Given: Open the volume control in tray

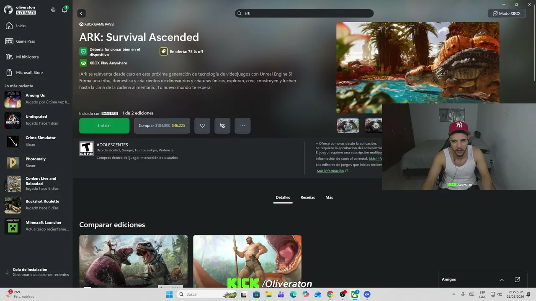Looking at the screenshot, I should pos(500,294).
